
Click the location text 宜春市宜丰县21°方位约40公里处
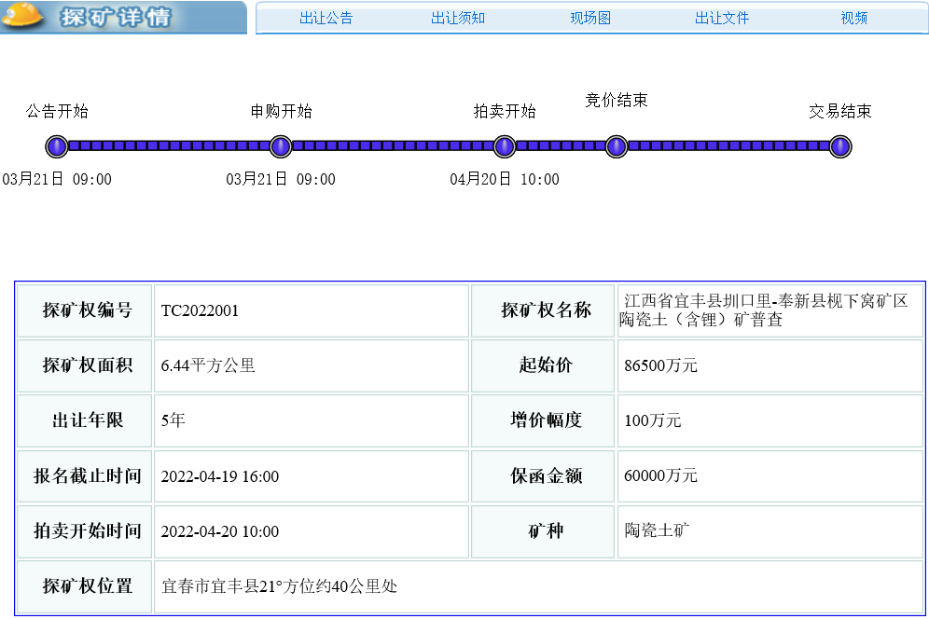(280, 586)
